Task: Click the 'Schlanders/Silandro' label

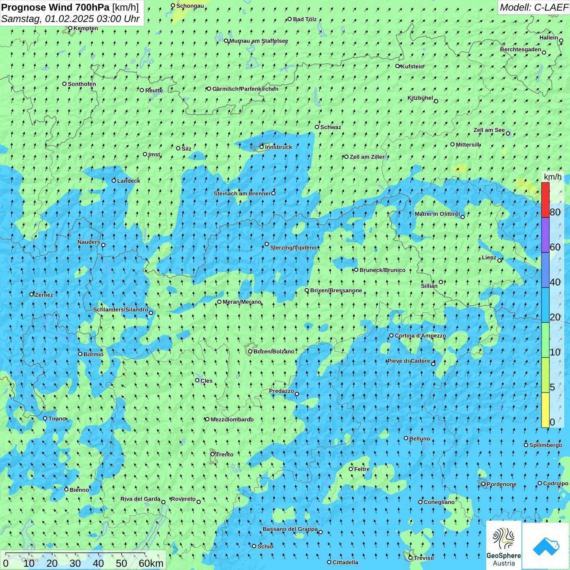Action: [x=121, y=309]
